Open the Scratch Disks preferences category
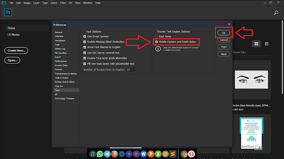284x159 pixels. 61,65
